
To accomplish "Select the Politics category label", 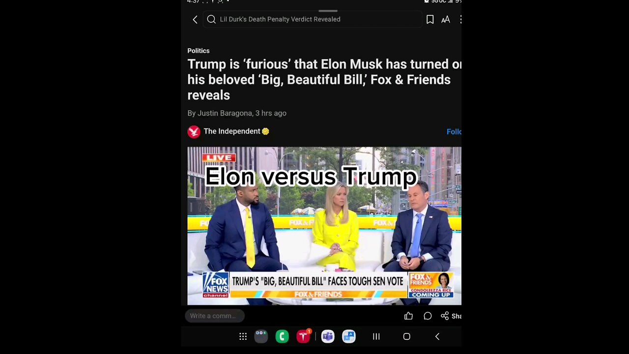I will coord(199,51).
